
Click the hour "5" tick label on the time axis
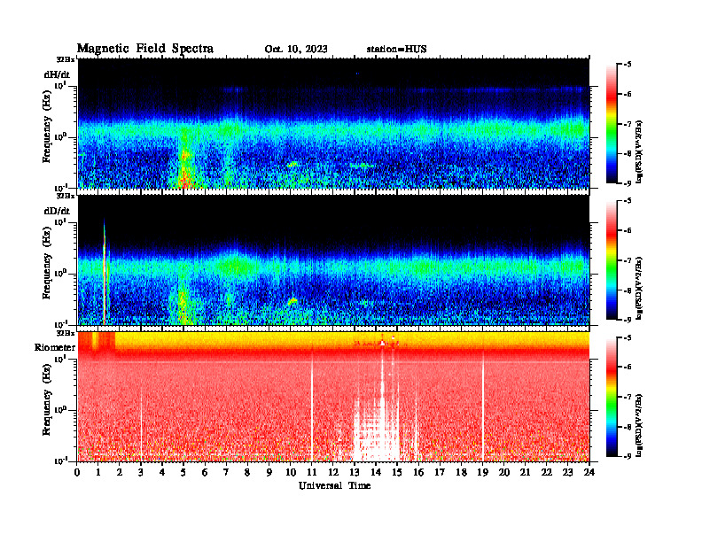point(183,473)
